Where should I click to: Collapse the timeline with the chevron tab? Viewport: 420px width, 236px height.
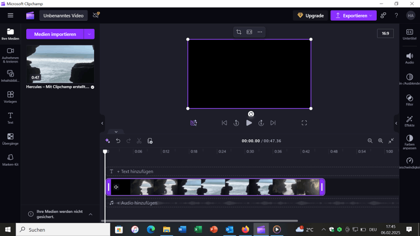point(116,132)
